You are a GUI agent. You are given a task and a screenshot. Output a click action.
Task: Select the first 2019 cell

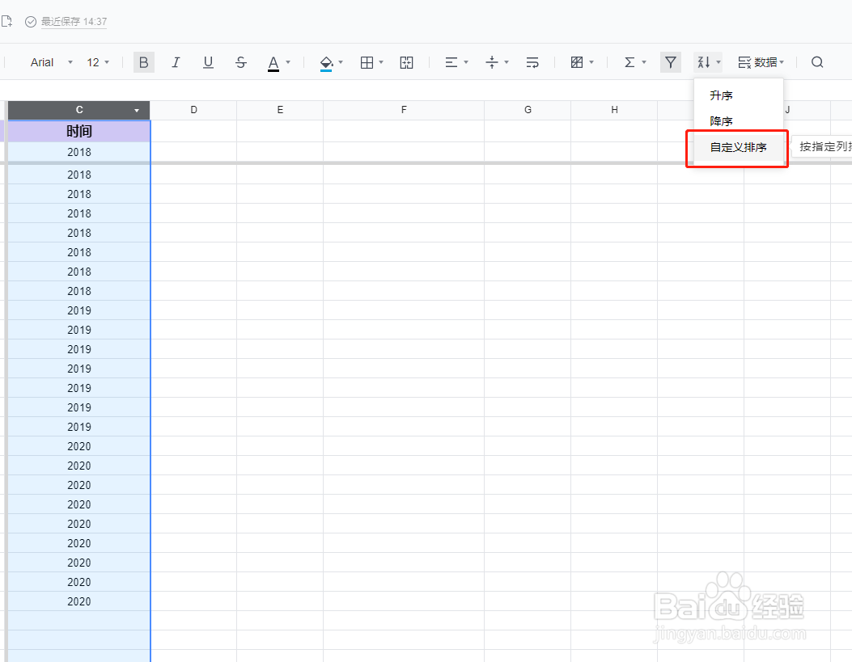78,310
